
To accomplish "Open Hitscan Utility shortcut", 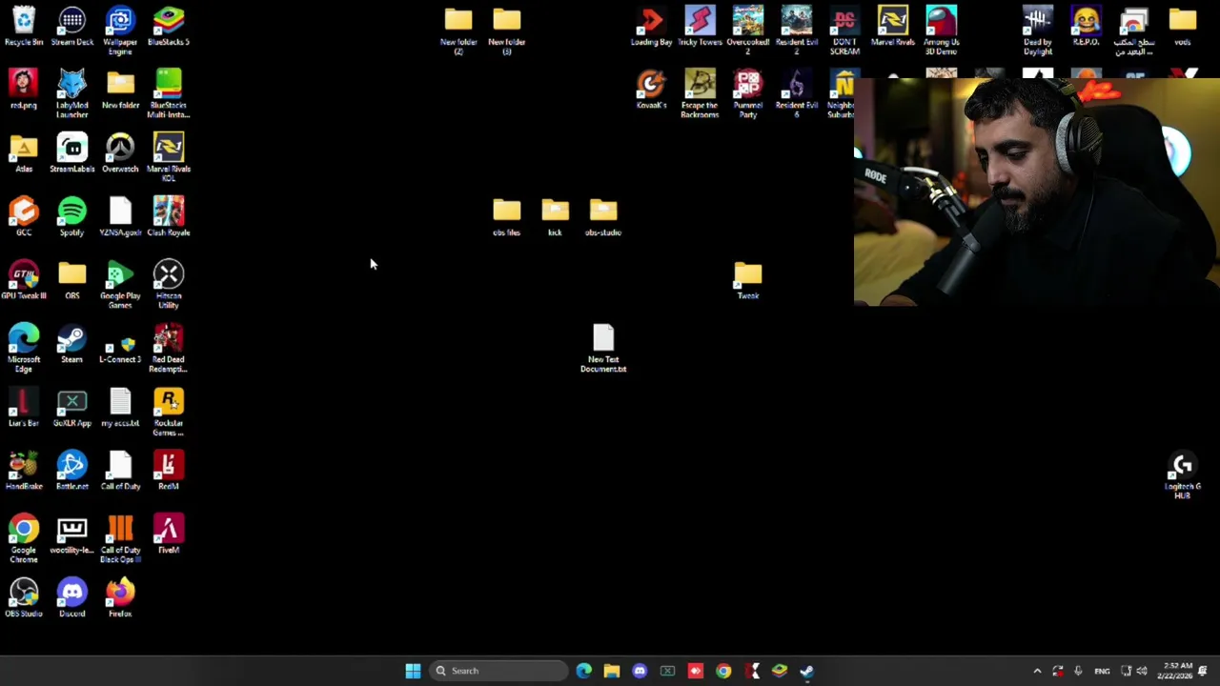I will point(169,284).
